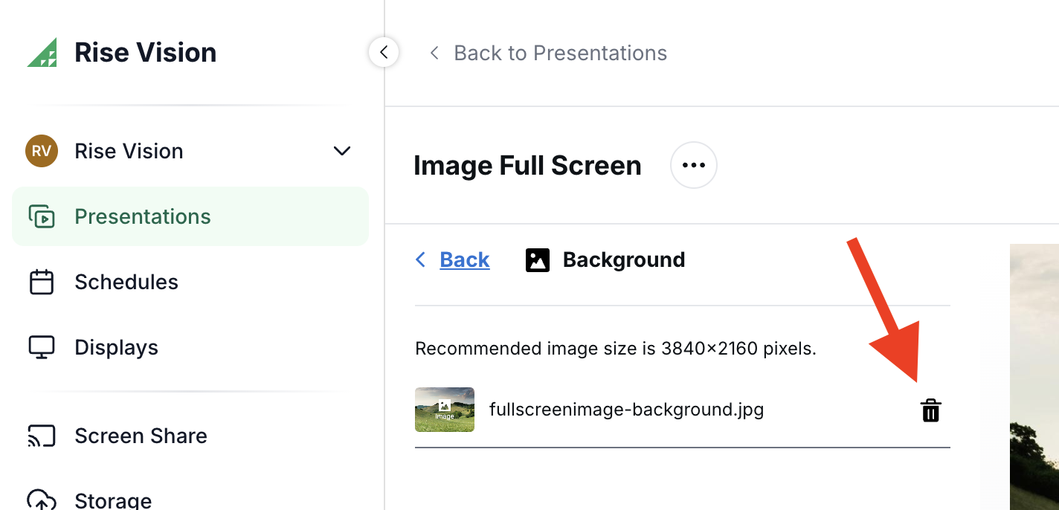Delete fullscreenimage-background.jpg using the trash icon
Screen dimensions: 1059x510
tap(930, 410)
